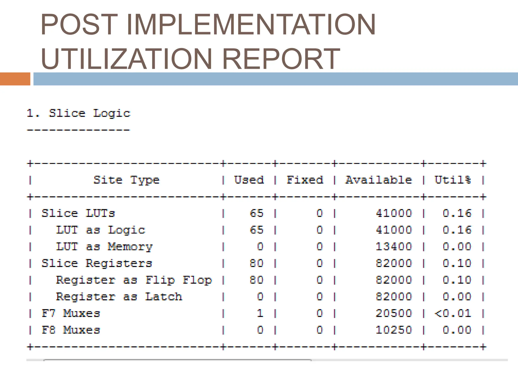Click the 'Site Type' column header

126,180
